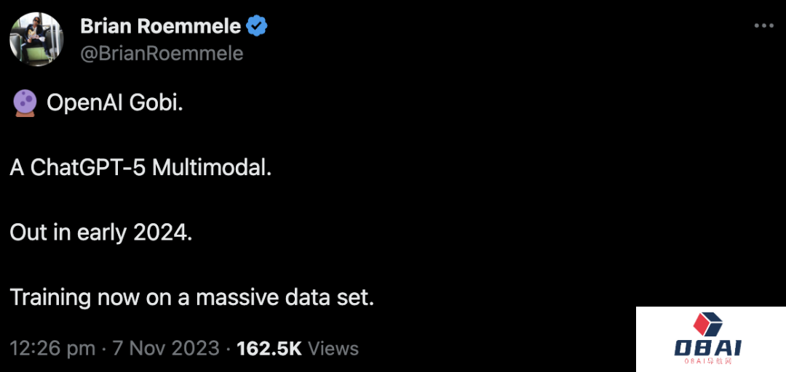
Task: Click the large OBAI watermark lettering
Action: 707,348
